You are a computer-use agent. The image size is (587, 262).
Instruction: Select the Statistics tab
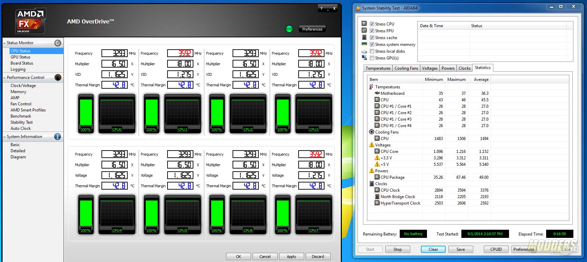483,68
